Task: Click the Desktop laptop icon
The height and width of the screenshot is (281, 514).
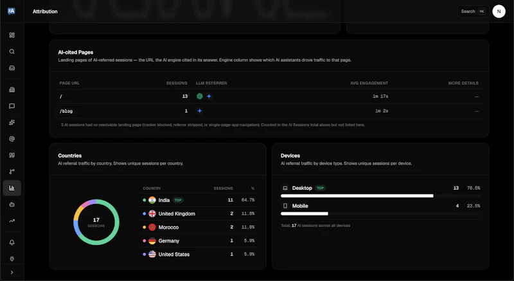Action: pyautogui.click(x=285, y=188)
